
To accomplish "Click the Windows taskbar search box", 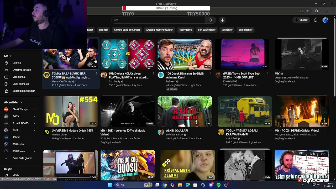I will [x=134, y=185].
